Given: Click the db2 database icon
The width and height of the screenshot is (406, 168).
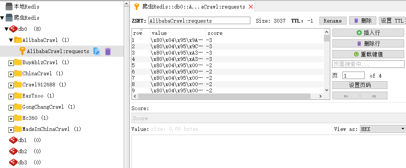Looking at the screenshot, I should (x=13, y=151).
